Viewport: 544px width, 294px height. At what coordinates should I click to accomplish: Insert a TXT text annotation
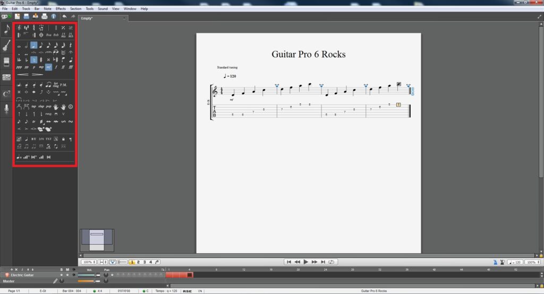48,139
